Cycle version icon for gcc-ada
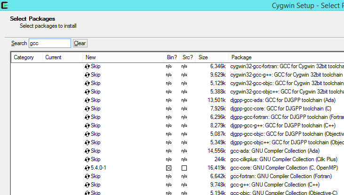This screenshot has height=195, width=344. point(88,151)
